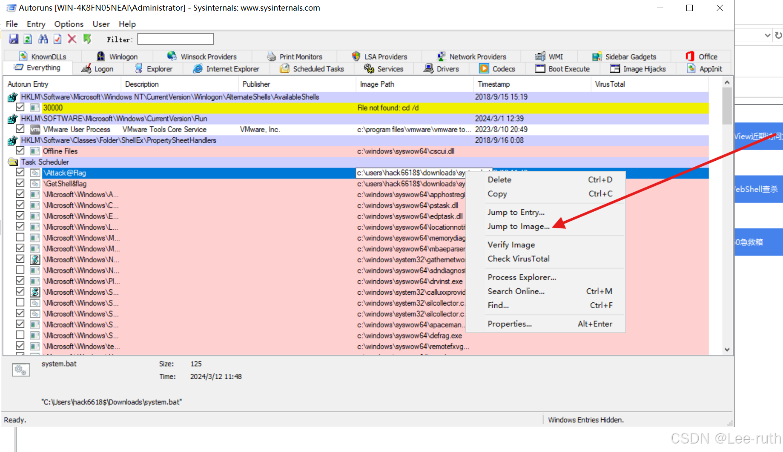Uncheck the \Attack@Flag task checkbox
This screenshot has height=452, width=783.
[20, 172]
